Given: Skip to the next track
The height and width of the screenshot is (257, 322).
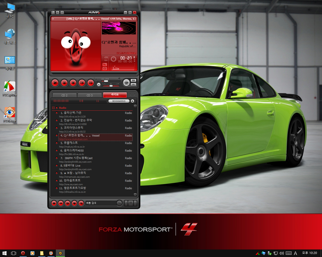Looking at the screenshot, I should click(x=91, y=83).
